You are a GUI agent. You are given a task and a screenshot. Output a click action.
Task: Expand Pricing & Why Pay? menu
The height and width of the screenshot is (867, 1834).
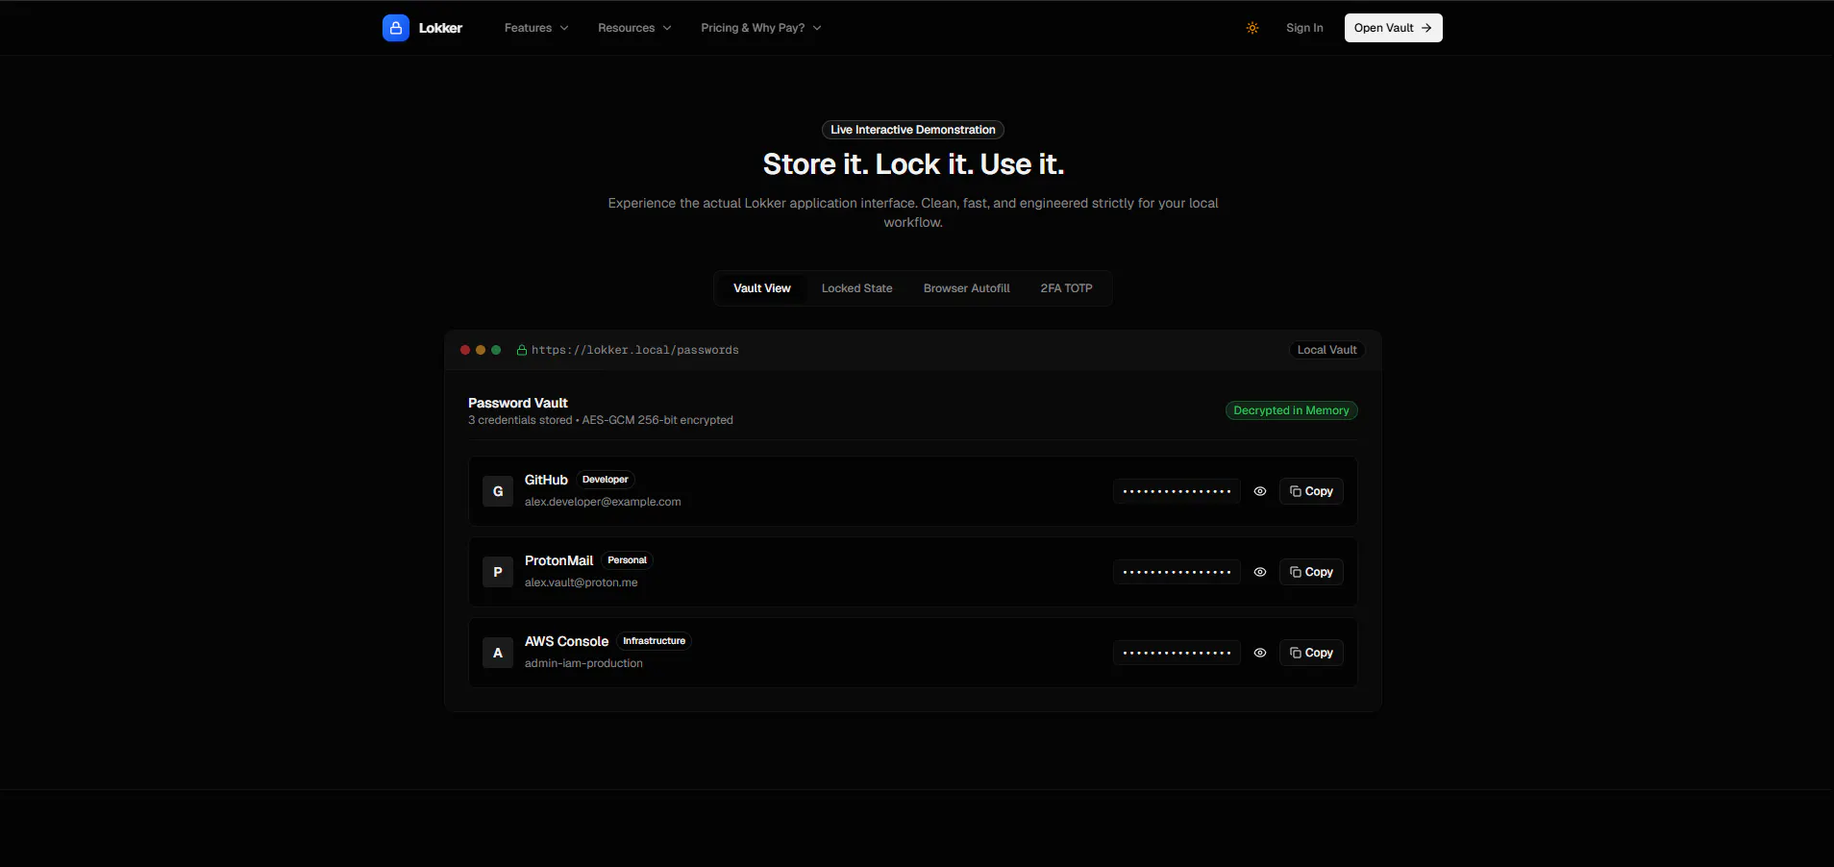pyautogui.click(x=761, y=28)
